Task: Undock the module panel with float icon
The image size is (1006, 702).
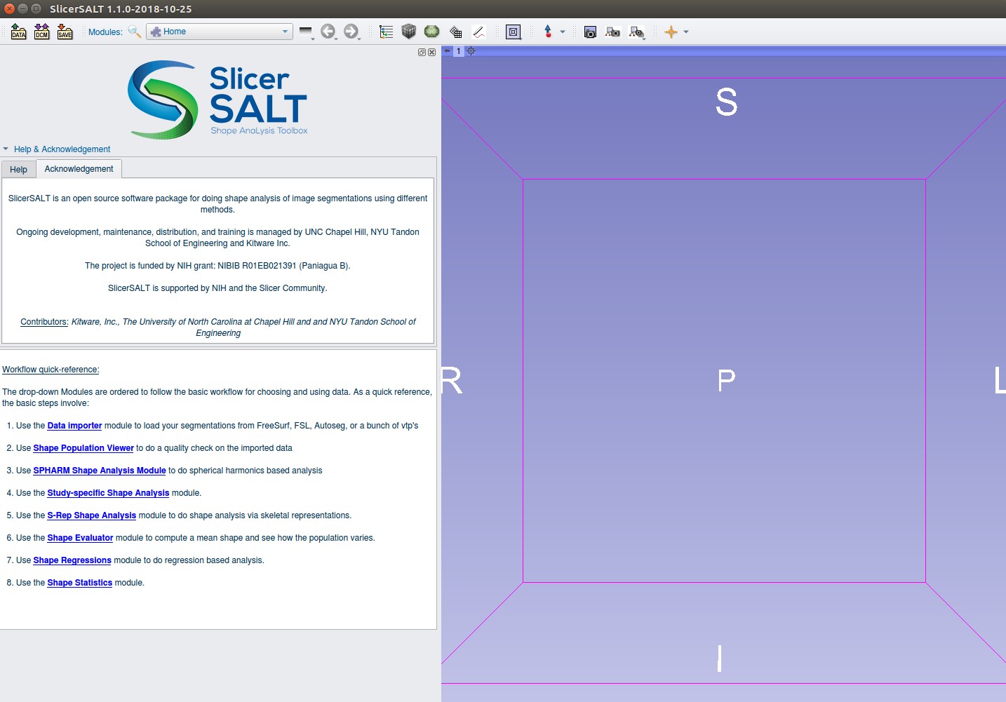Action: pos(422,53)
